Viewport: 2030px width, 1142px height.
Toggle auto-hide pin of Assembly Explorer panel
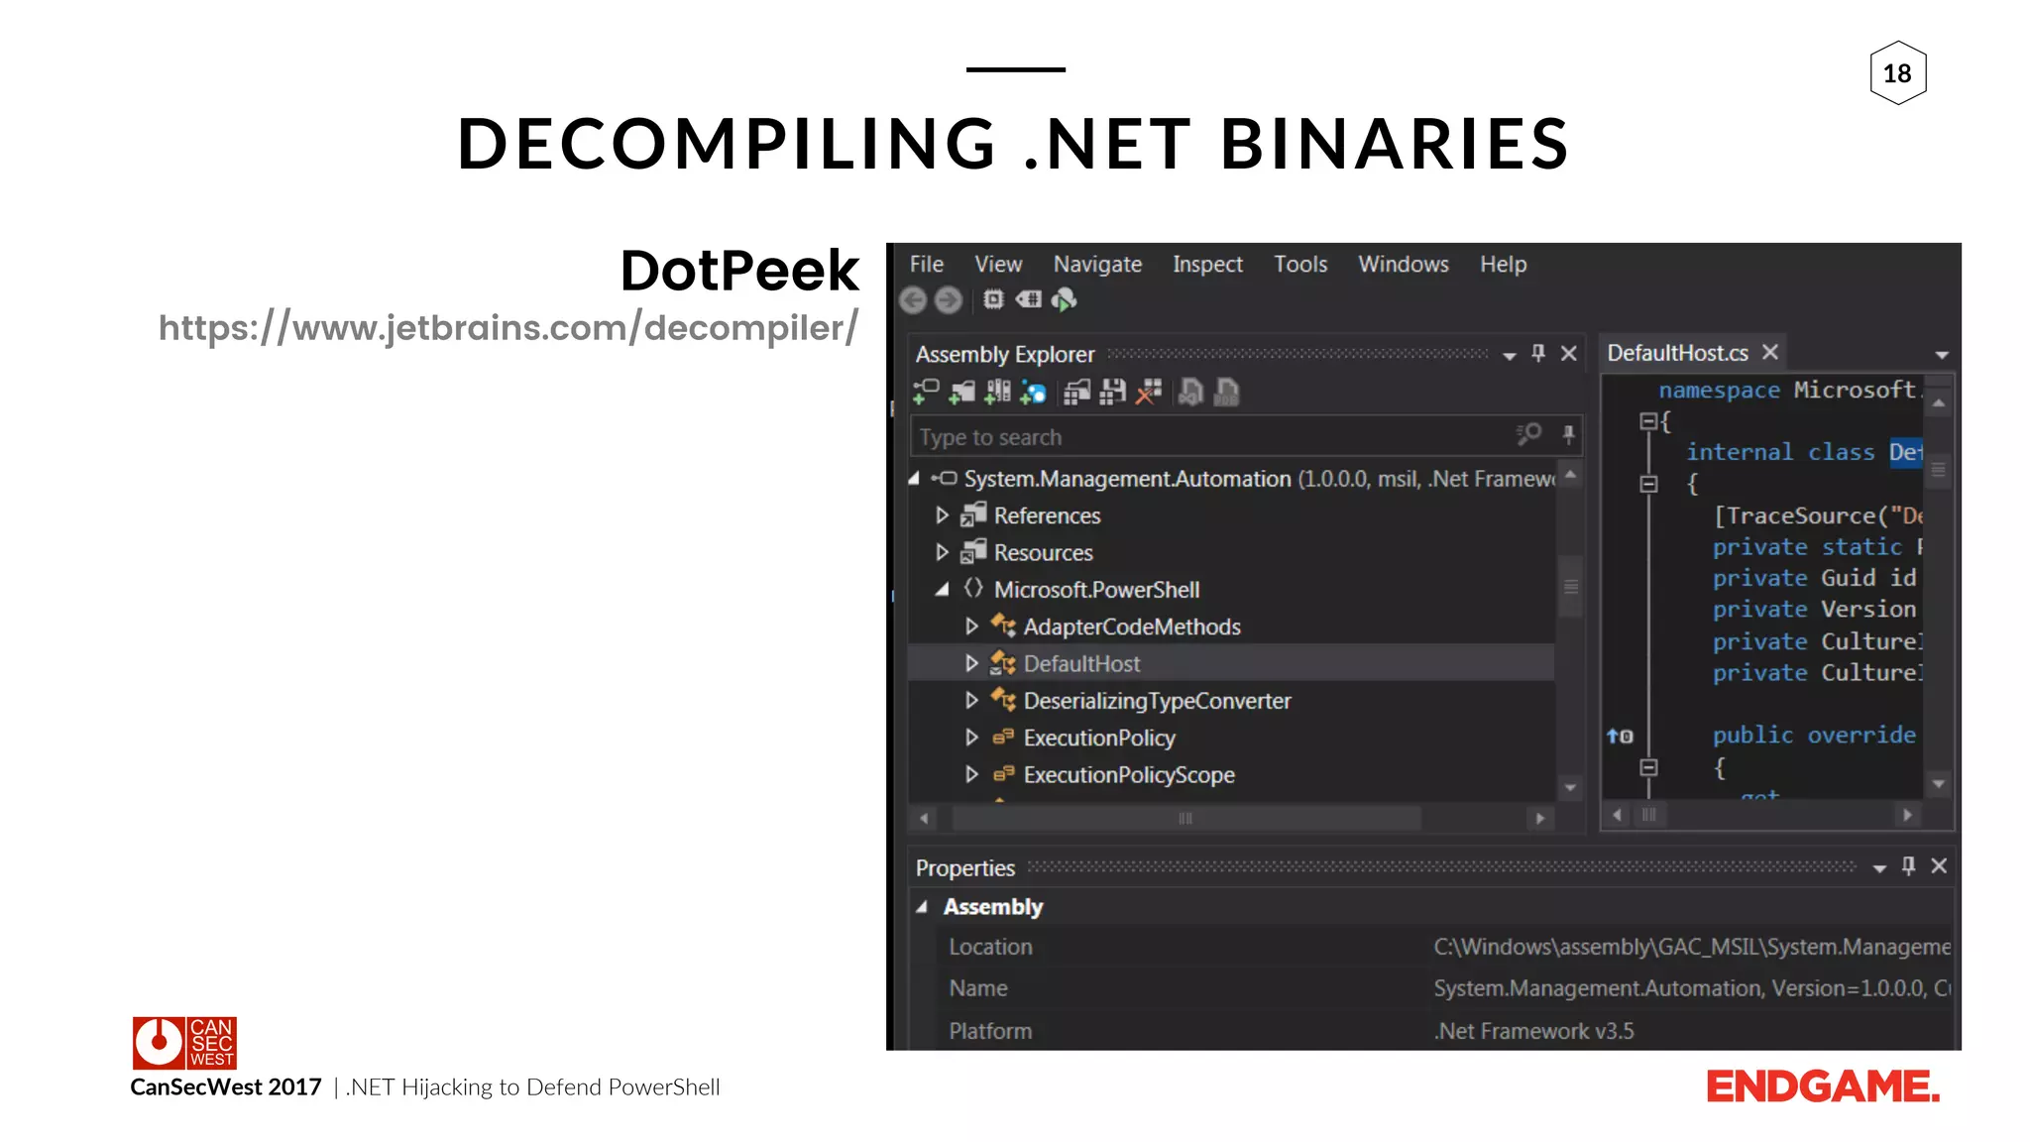(x=1538, y=353)
